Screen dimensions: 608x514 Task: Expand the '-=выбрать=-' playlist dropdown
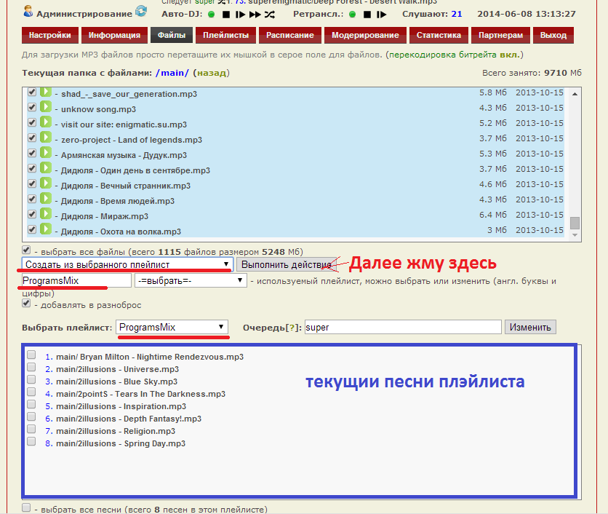(x=191, y=280)
